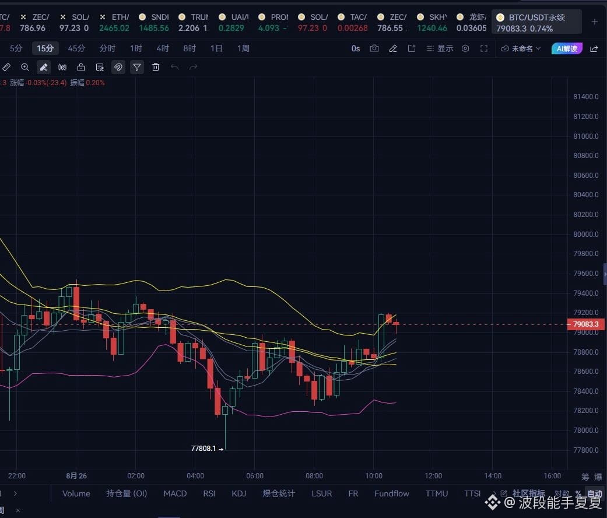Expand chevron left of indicator list
Viewport: 607px width, 518px height.
tap(15, 494)
